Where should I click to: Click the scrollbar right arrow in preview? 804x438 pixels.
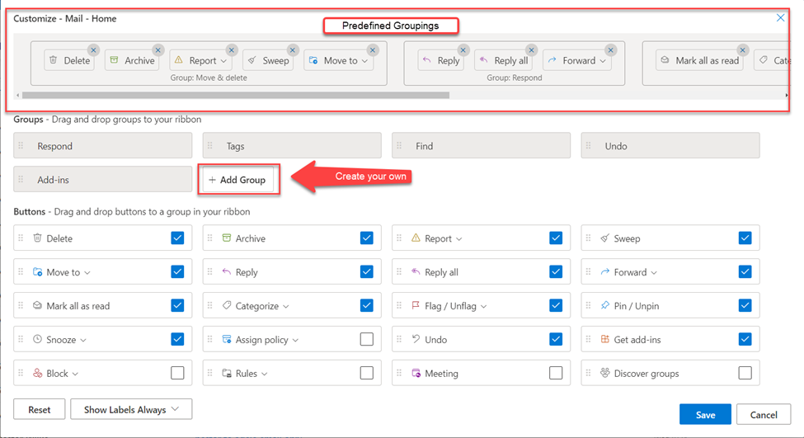tap(787, 96)
